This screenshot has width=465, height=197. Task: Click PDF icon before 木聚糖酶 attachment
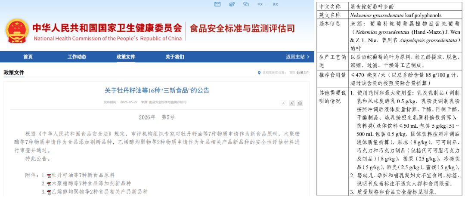[x=49, y=184]
